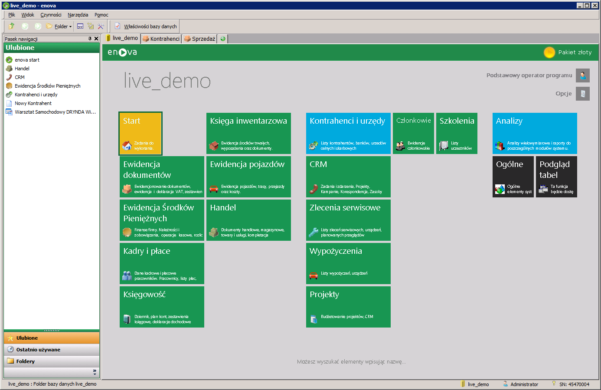Show Ostatnio używane section
This screenshot has height=390, width=601.
point(52,350)
